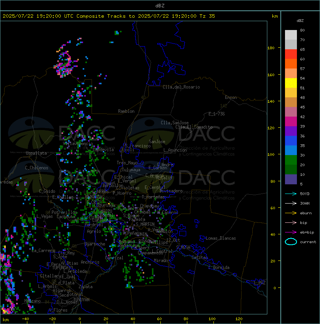The image size is (320, 324).
Task: Click the 'La_Carrera' map label
Action: pos(43,251)
